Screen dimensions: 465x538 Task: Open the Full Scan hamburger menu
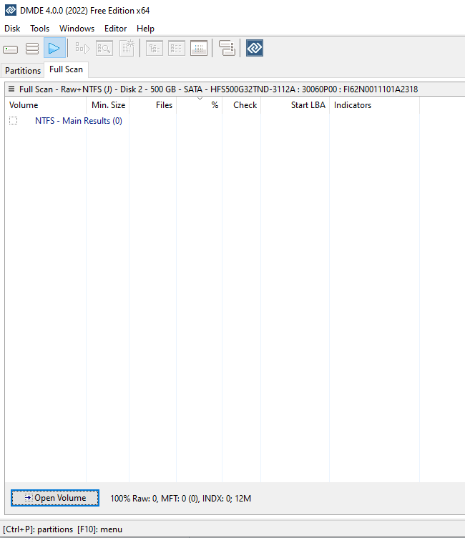[11, 89]
